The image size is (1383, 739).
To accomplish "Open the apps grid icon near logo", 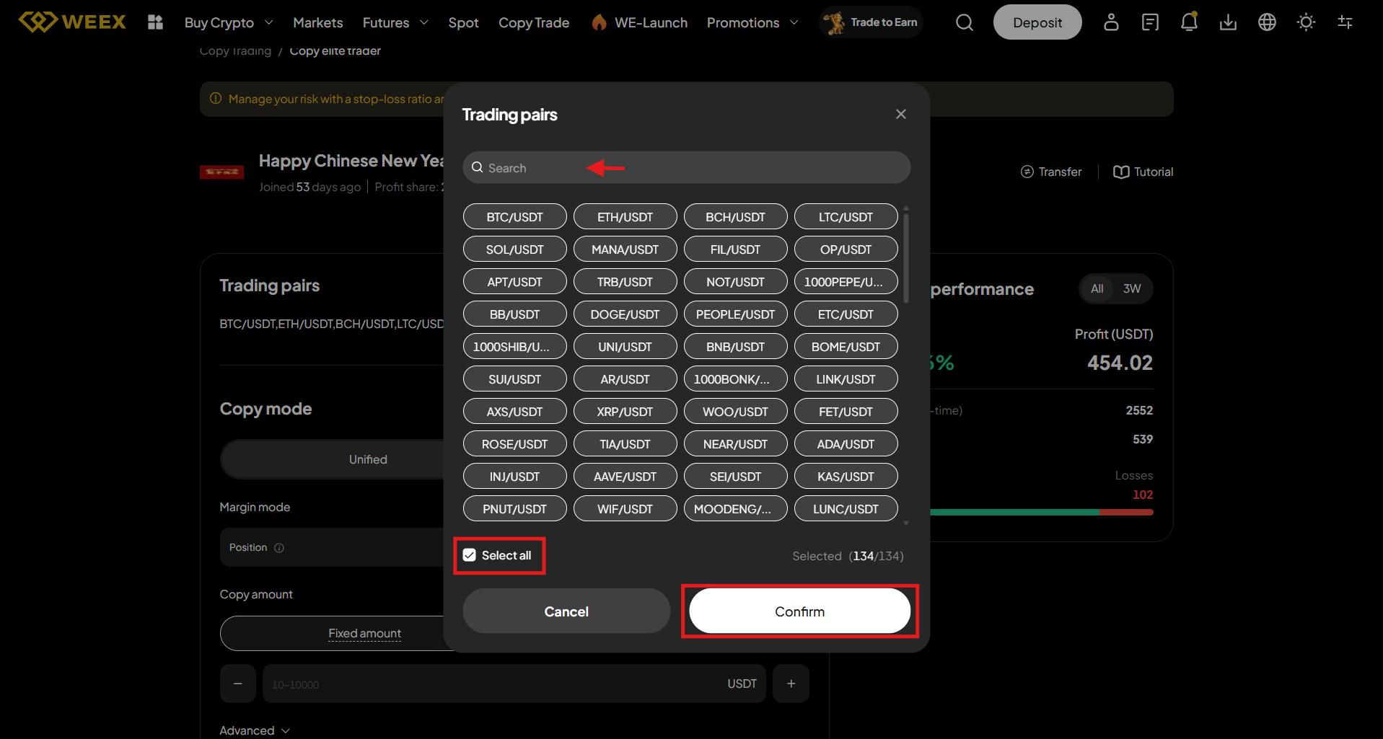I will click(x=155, y=22).
